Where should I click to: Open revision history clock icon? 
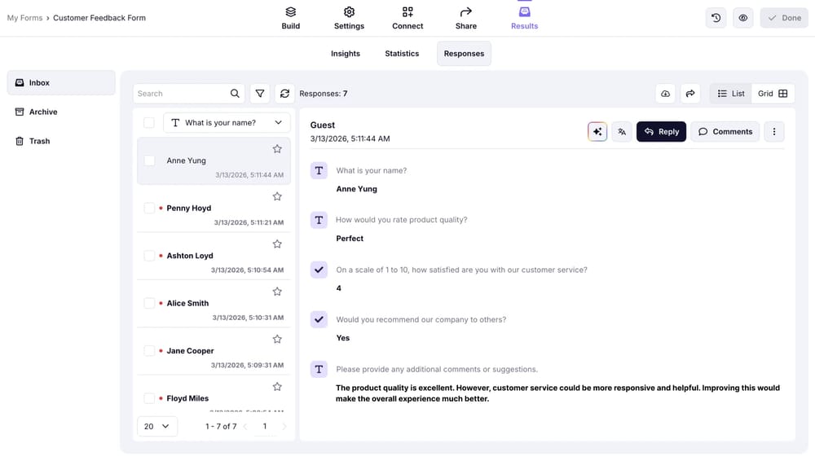click(716, 18)
